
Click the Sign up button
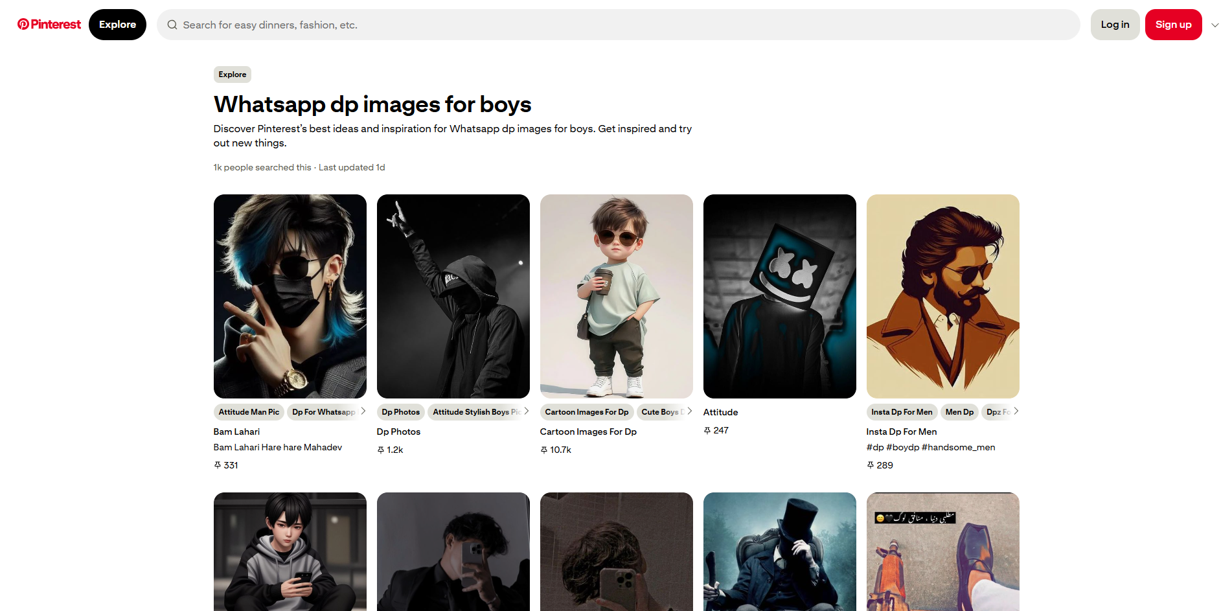pos(1173,25)
